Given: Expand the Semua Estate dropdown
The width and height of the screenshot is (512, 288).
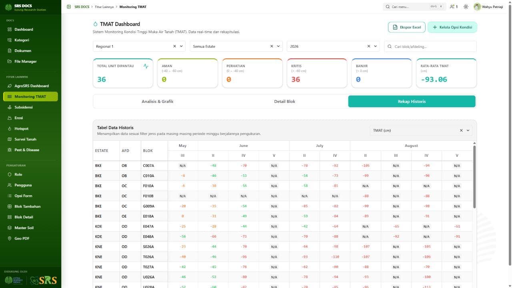Looking at the screenshot, I should [x=278, y=46].
